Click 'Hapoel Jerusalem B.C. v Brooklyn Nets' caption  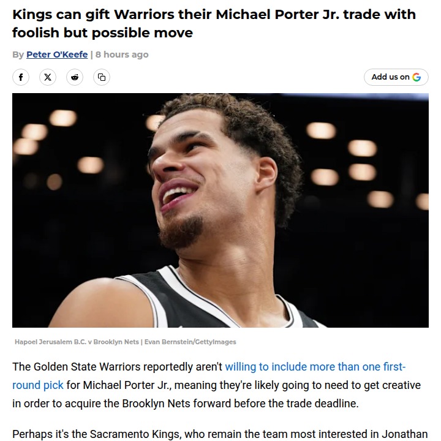pyautogui.click(x=77, y=342)
